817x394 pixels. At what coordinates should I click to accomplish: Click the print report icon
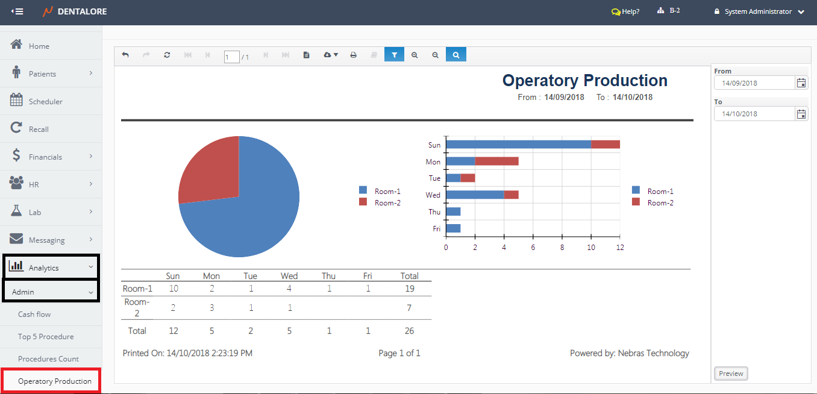pyautogui.click(x=354, y=55)
